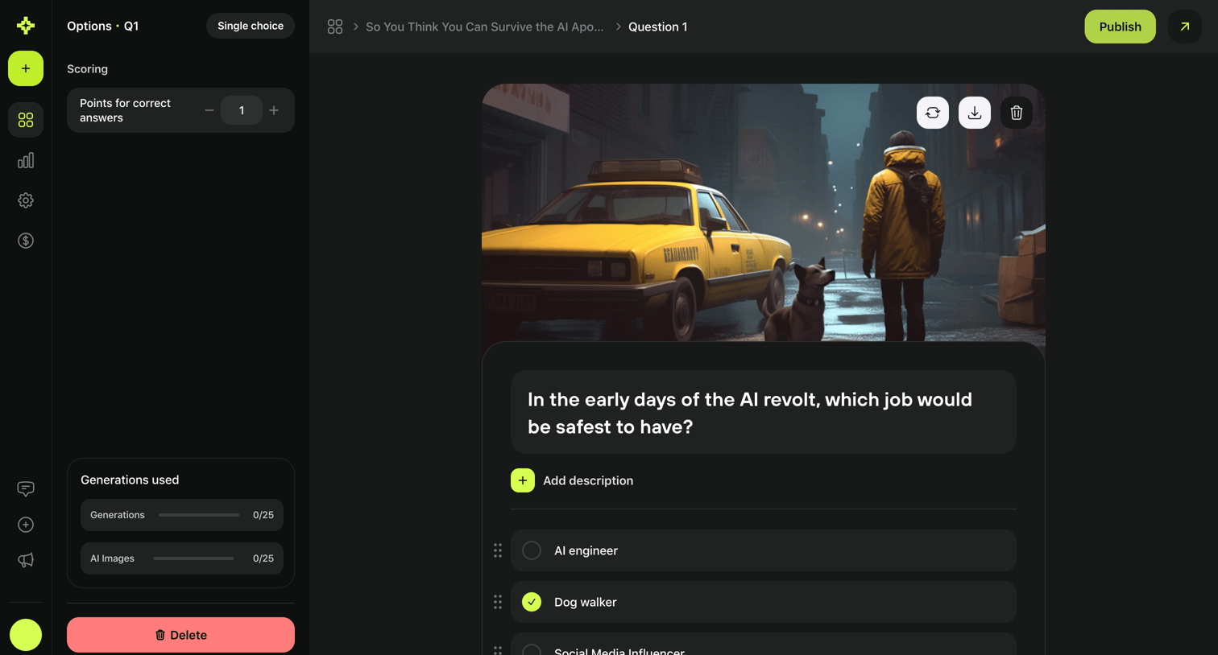1218x655 pixels.
Task: Click the points value field
Action: click(242, 110)
